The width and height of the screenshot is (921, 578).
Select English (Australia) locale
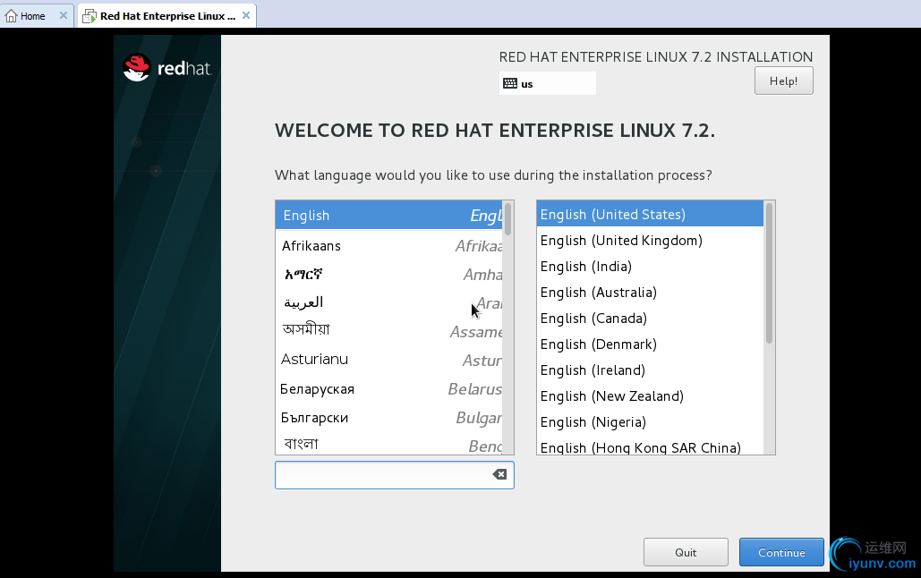pos(598,293)
